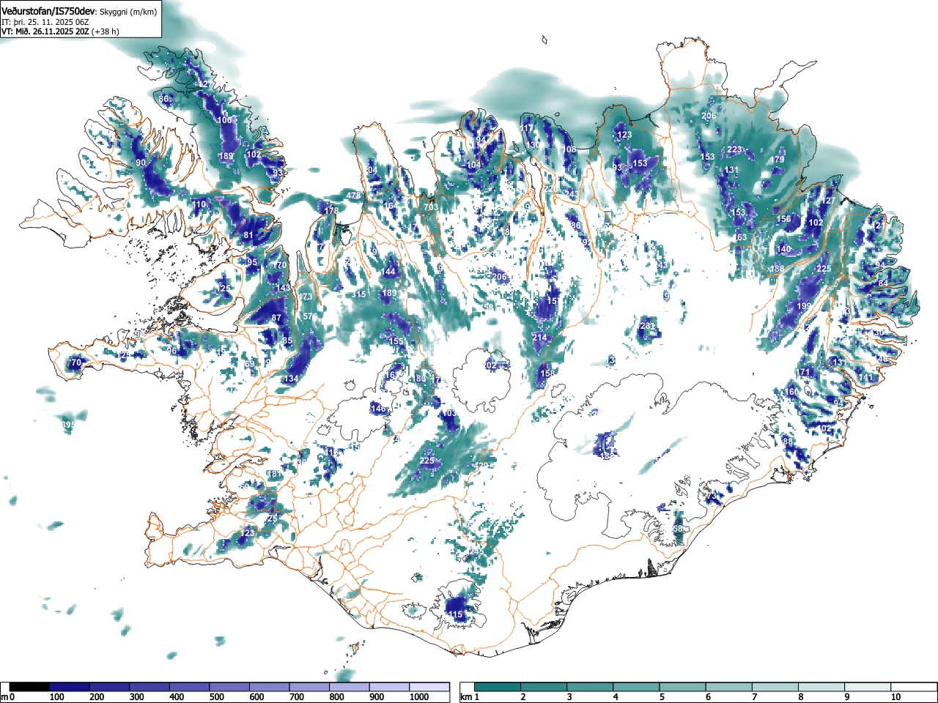
Task: Click the '214' visibility value on the map
Action: [539, 338]
